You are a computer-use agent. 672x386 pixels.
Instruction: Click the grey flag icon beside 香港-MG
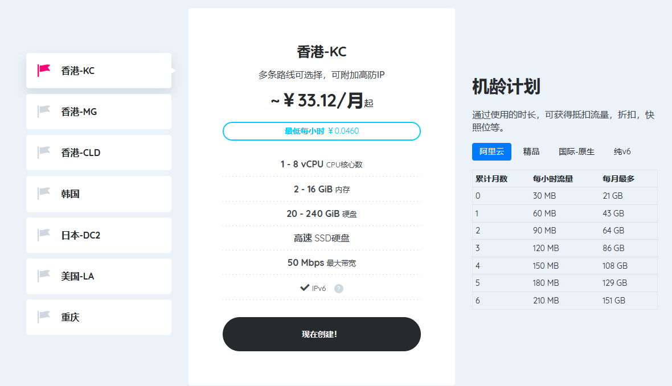[44, 112]
